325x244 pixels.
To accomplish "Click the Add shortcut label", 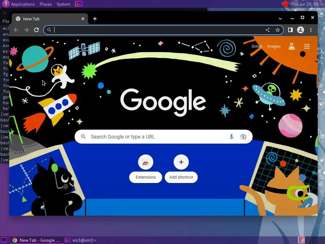I will (x=181, y=177).
